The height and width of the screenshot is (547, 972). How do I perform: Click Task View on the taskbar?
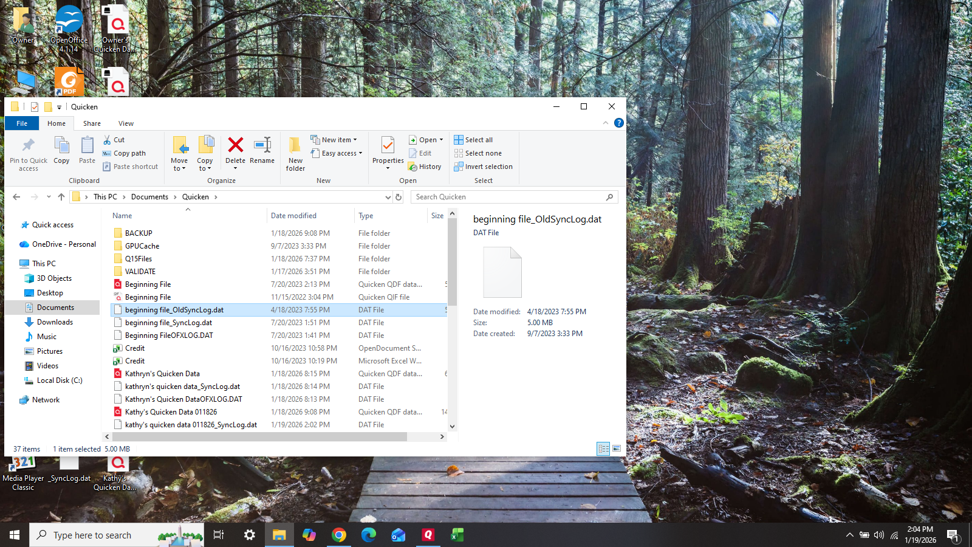click(219, 535)
